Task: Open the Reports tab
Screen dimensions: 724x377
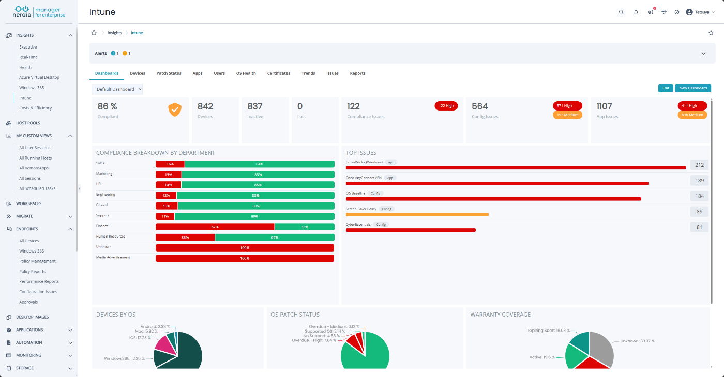Action: point(358,73)
